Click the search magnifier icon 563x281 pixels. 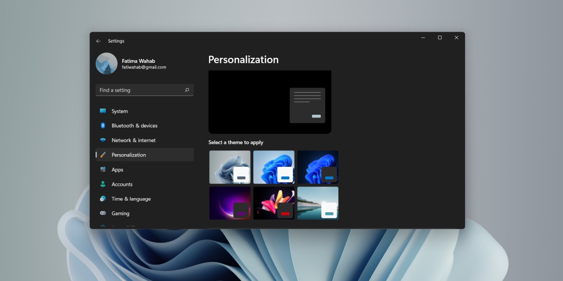coord(187,90)
